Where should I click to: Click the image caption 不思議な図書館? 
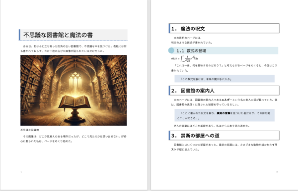(30, 130)
